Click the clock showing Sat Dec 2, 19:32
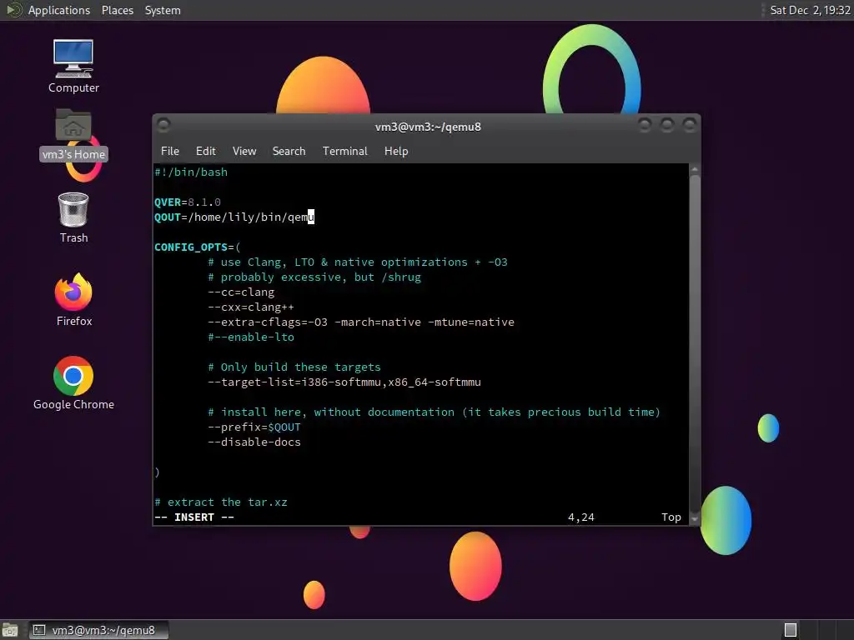The width and height of the screenshot is (854, 640). pos(810,10)
